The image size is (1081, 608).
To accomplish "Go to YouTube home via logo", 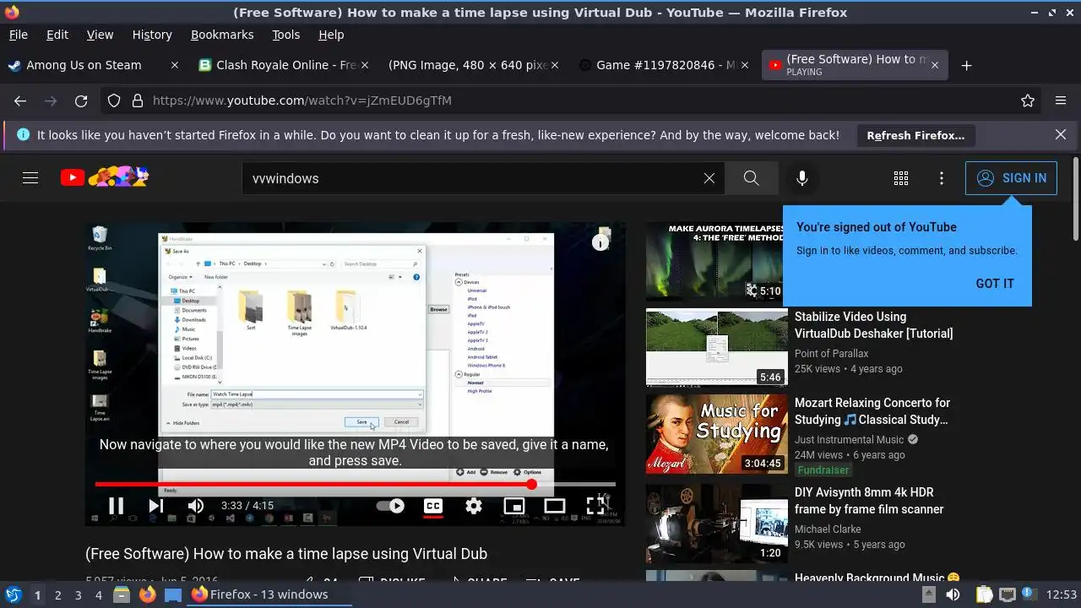I will pos(105,177).
